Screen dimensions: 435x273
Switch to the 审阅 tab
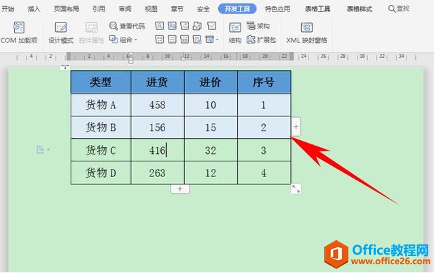tap(125, 9)
